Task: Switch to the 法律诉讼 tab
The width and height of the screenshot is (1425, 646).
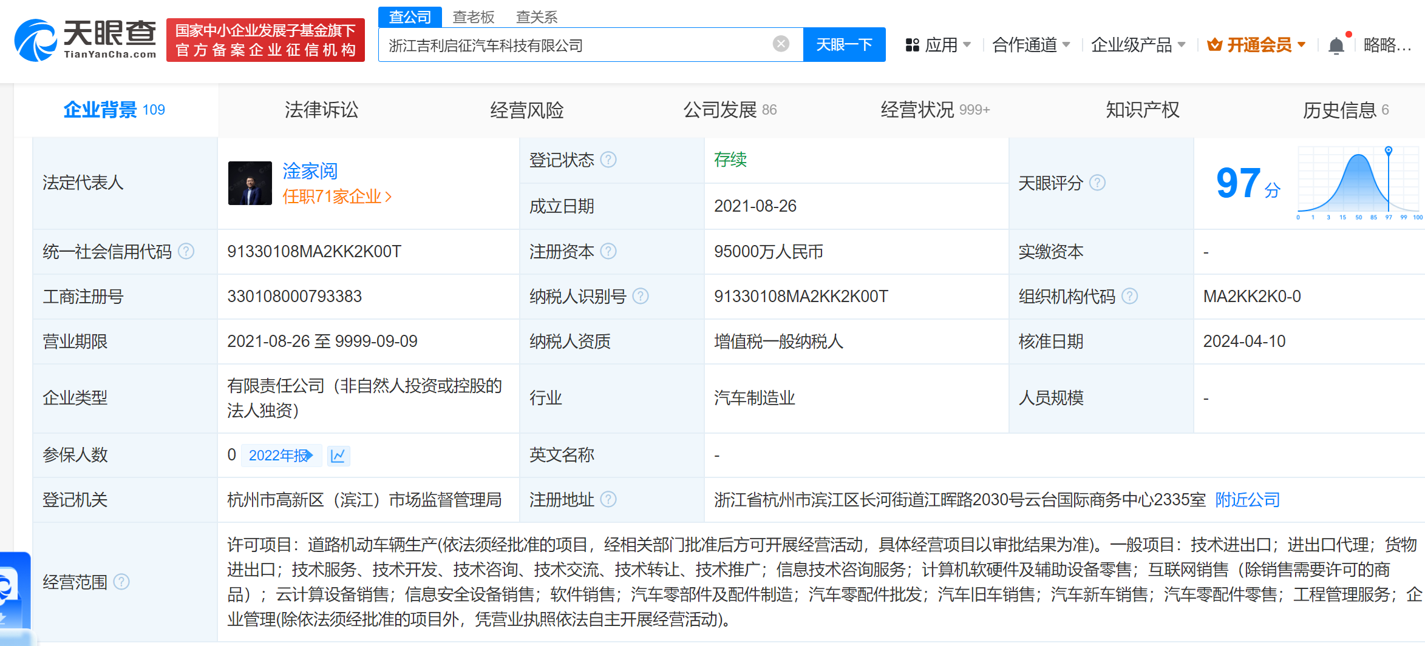Action: tap(321, 110)
